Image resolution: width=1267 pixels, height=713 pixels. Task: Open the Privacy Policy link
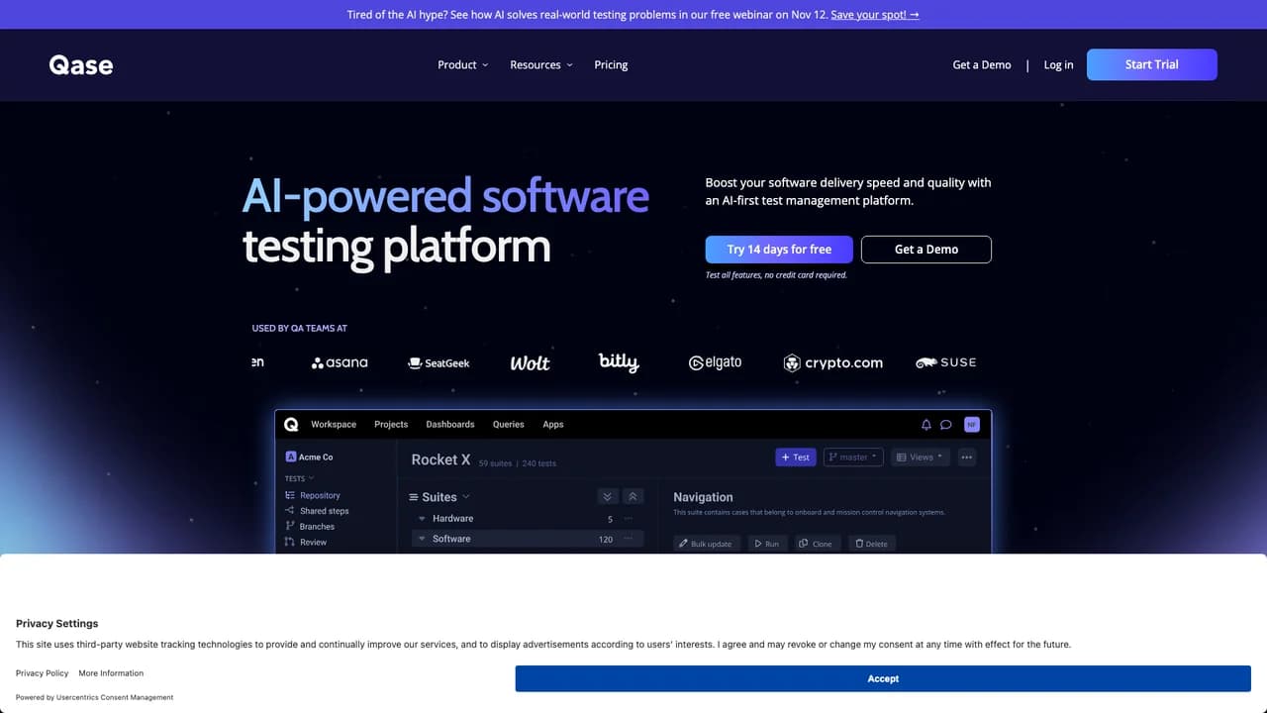click(43, 673)
